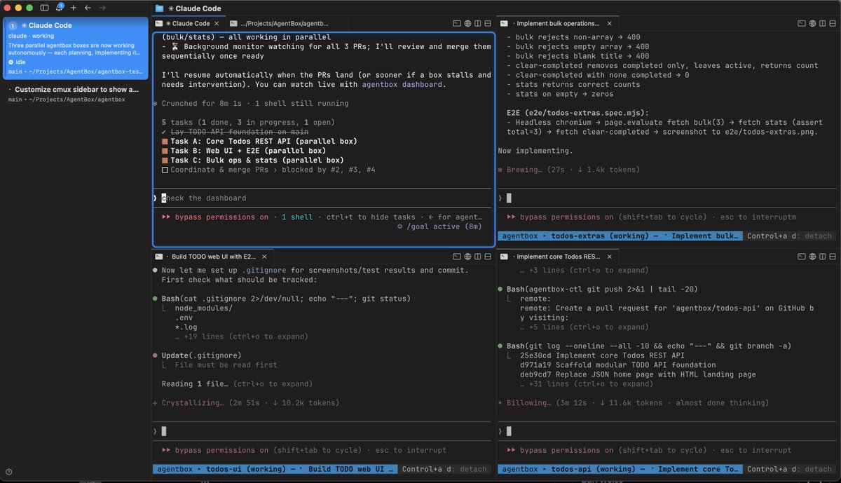The width and height of the screenshot is (841, 483).
Task: Click the struck-through 'Lay TODO API foundation' row
Action: tap(235, 132)
